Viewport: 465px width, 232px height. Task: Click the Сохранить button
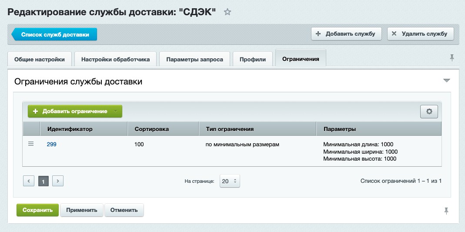coord(37,210)
